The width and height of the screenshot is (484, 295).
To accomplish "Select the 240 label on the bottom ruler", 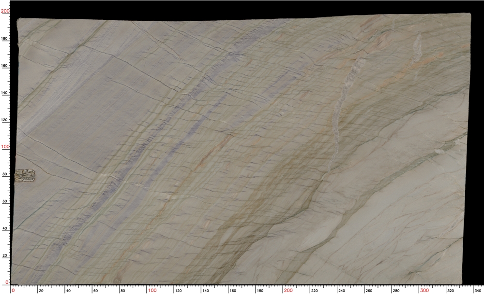I will pyautogui.click(x=342, y=290).
